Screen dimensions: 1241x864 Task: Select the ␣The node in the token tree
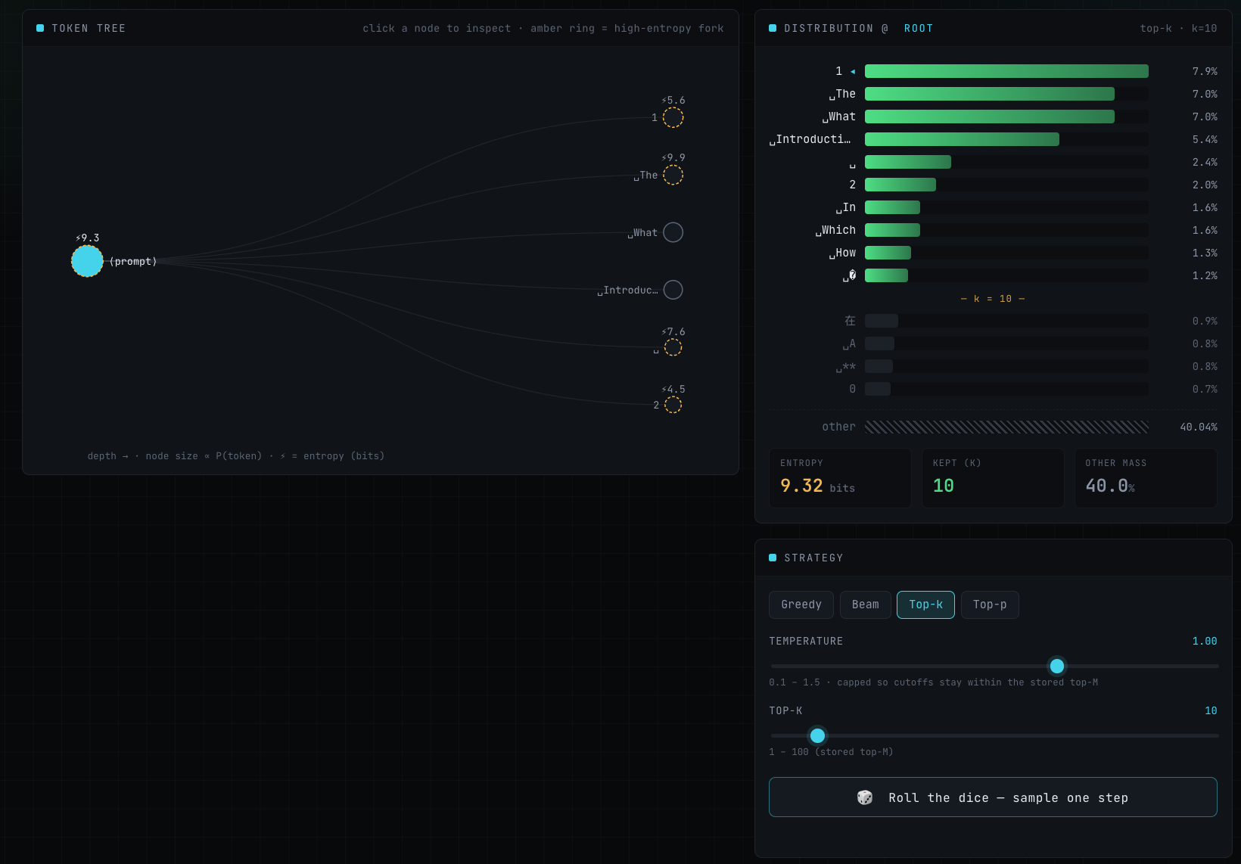[x=673, y=175]
